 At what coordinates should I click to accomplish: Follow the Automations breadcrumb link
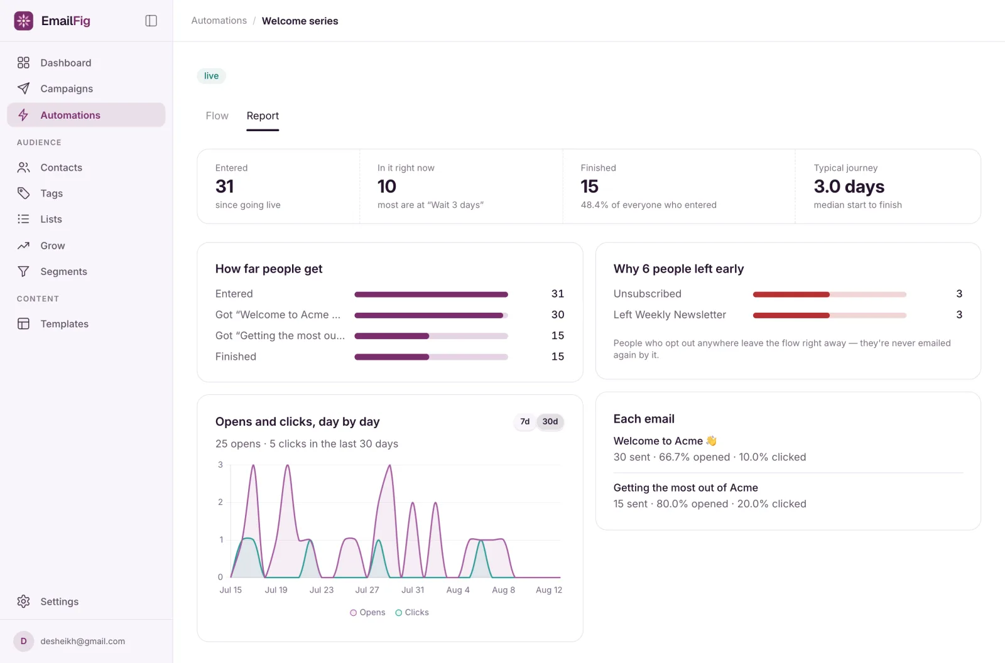pos(219,21)
